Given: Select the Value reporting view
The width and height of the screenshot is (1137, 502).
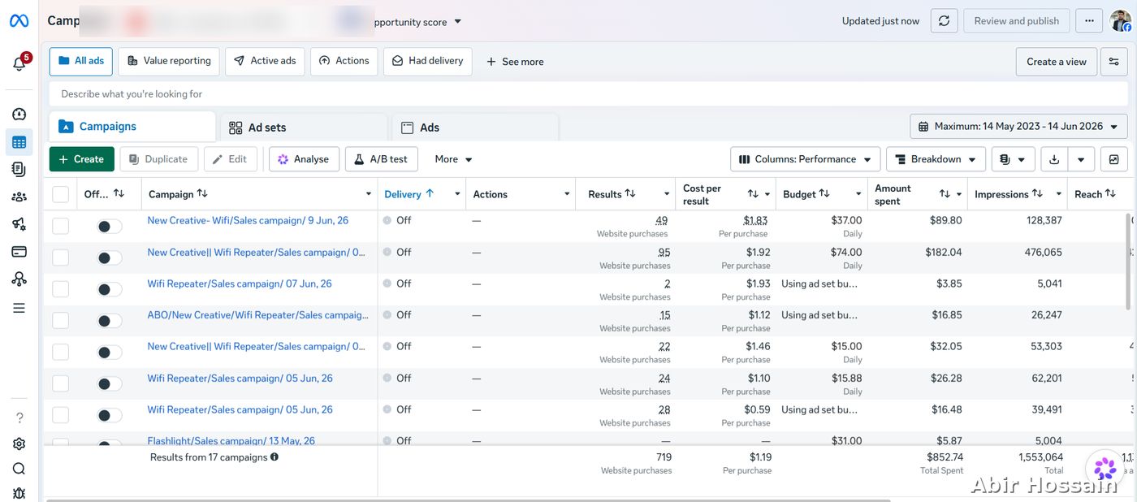Looking at the screenshot, I should tap(169, 61).
